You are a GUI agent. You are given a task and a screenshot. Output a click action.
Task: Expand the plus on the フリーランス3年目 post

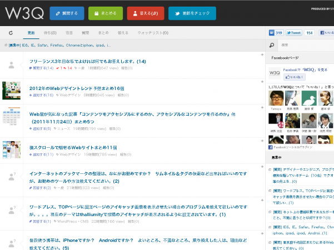pos(261,55)
